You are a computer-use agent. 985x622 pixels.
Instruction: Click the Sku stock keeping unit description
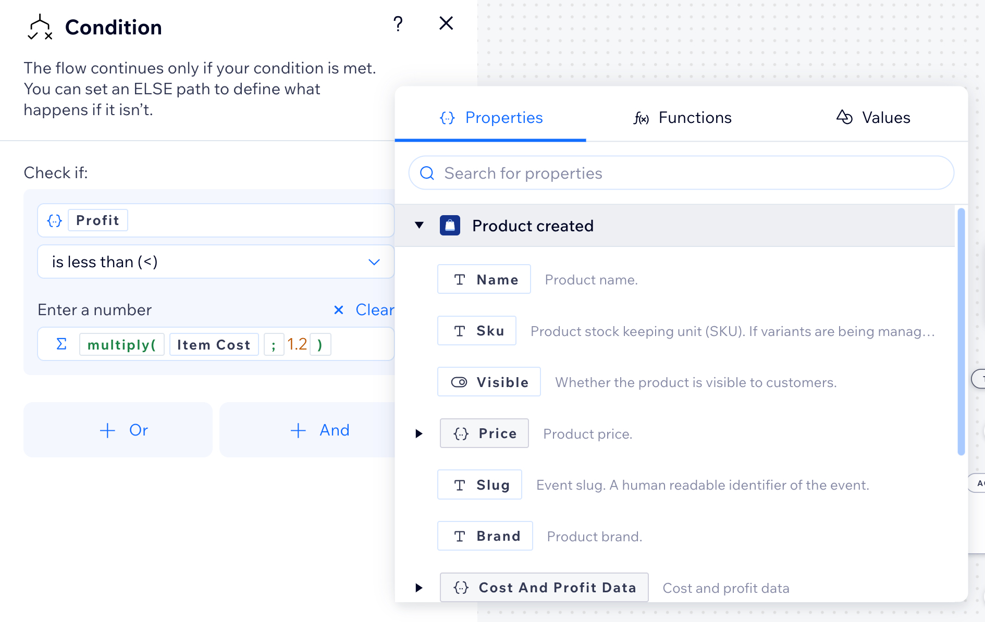click(x=732, y=331)
